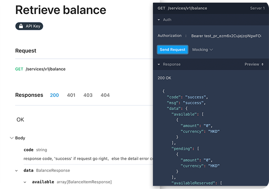The width and height of the screenshot is (269, 189).
Task: Click the GET /services/v1/balance request path
Action: [x=40, y=69]
